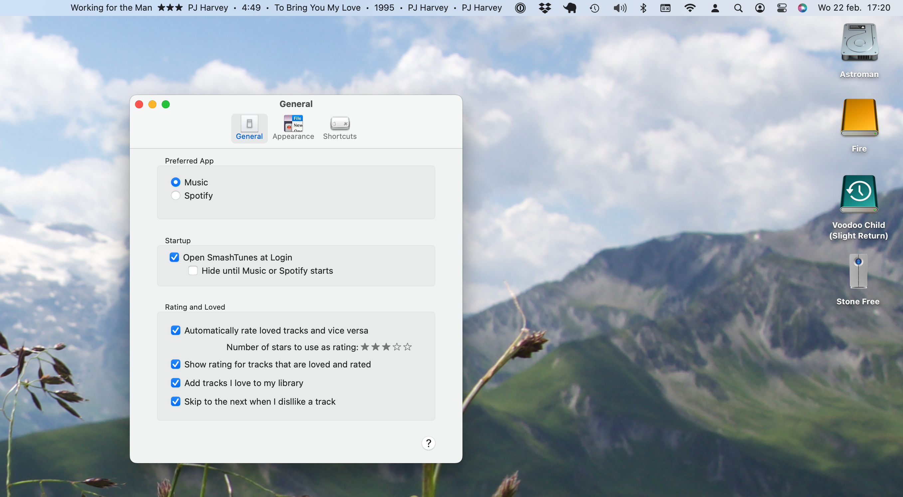The width and height of the screenshot is (903, 497).
Task: Set rating to four stars
Action: coord(397,347)
